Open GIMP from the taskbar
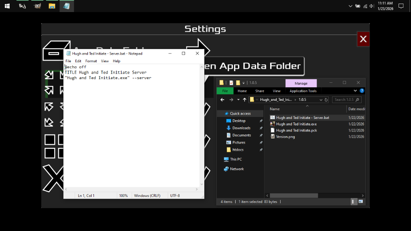411x231 pixels. pyautogui.click(x=37, y=6)
